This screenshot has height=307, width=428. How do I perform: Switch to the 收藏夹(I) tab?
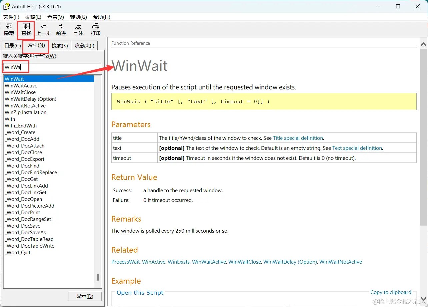point(84,46)
